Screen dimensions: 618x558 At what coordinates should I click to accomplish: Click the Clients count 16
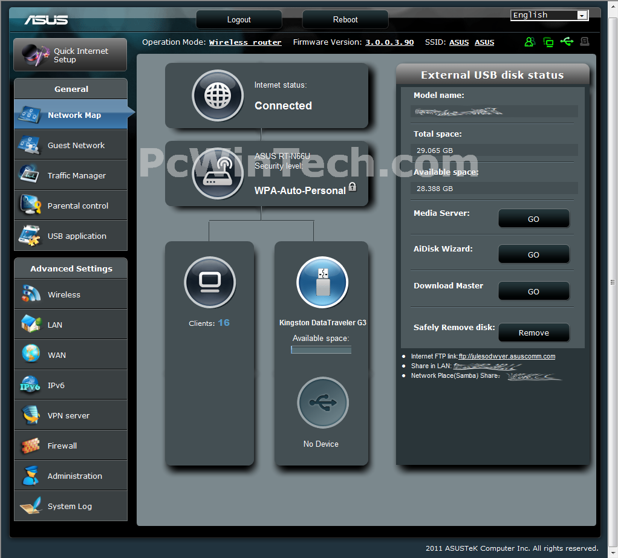tap(224, 323)
